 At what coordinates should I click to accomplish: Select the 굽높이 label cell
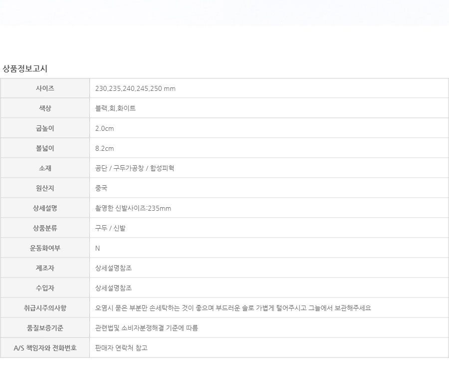[45, 128]
